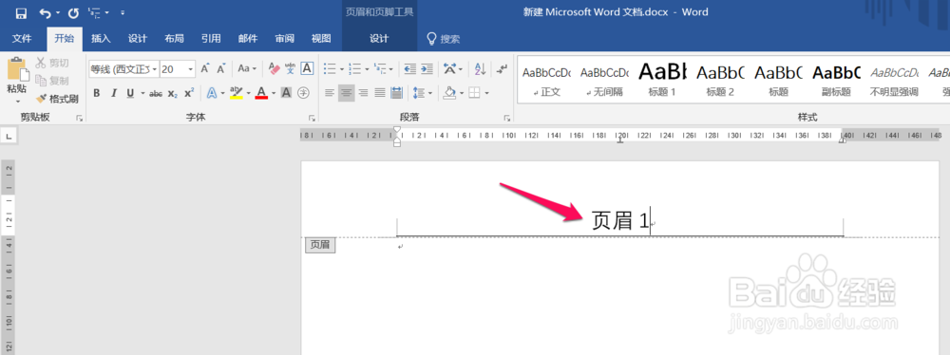Apply the 正文 (Normal) style
Viewport: 950px width, 355px height.
(x=546, y=81)
